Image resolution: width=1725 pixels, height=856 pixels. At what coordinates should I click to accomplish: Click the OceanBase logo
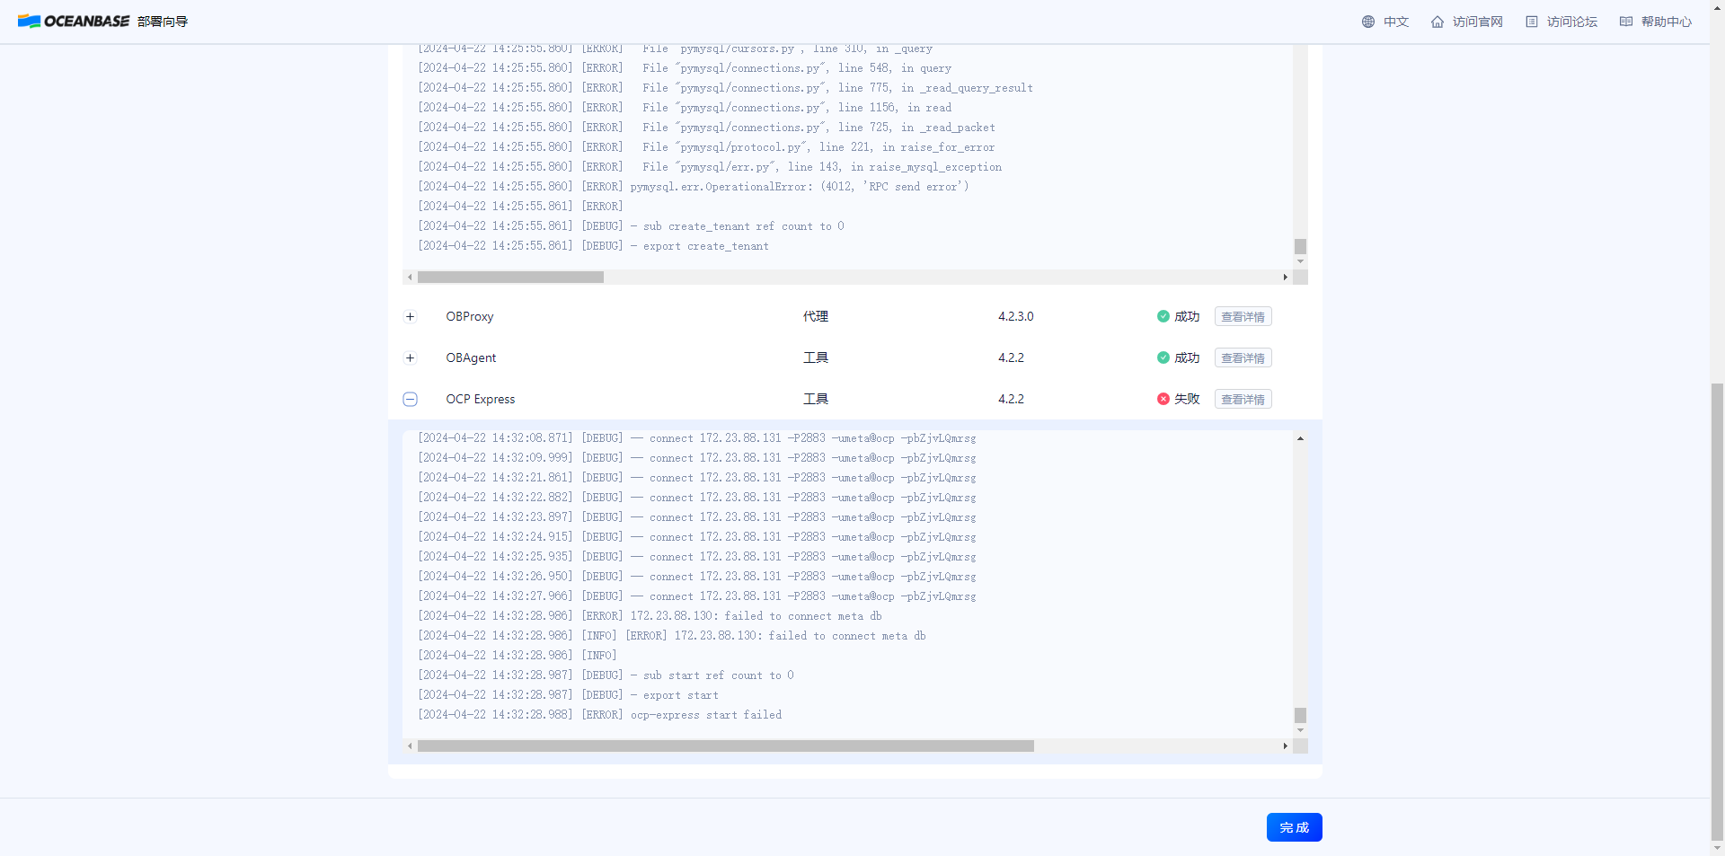pos(74,22)
